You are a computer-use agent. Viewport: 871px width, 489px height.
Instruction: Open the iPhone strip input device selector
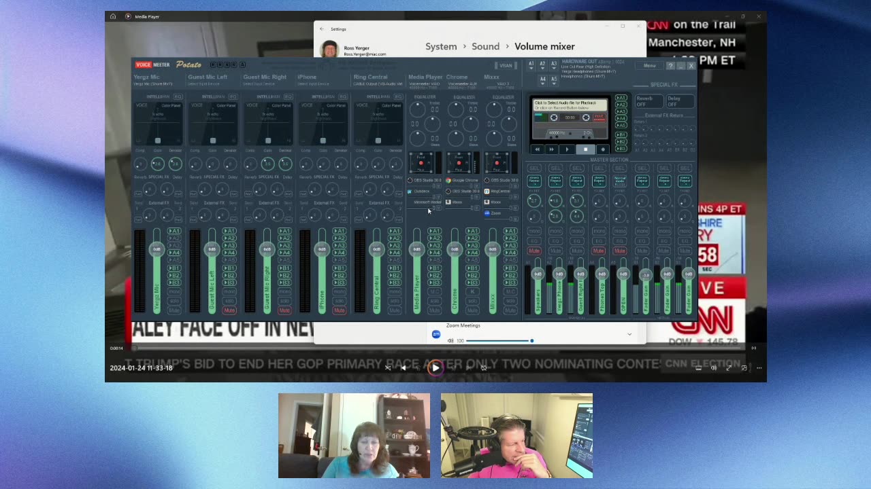[x=314, y=84]
